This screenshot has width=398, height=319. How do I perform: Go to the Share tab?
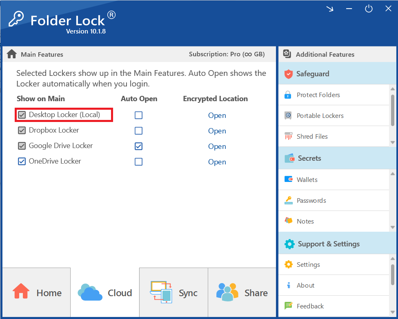click(x=242, y=292)
